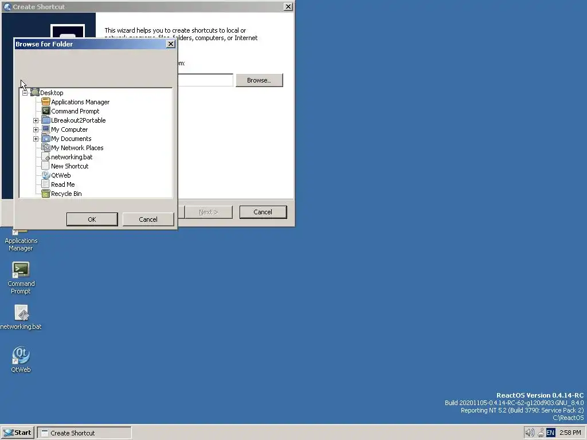Expand the My Computer tree node
This screenshot has height=440, width=587.
click(36, 129)
